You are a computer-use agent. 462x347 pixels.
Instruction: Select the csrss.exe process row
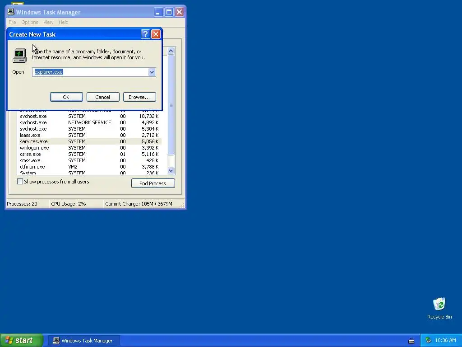[x=89, y=155]
